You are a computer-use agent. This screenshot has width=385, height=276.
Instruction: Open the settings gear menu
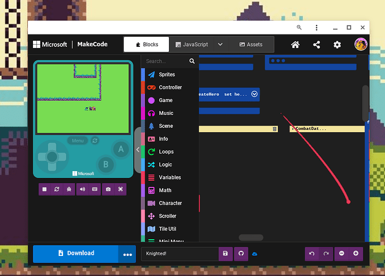pos(337,45)
